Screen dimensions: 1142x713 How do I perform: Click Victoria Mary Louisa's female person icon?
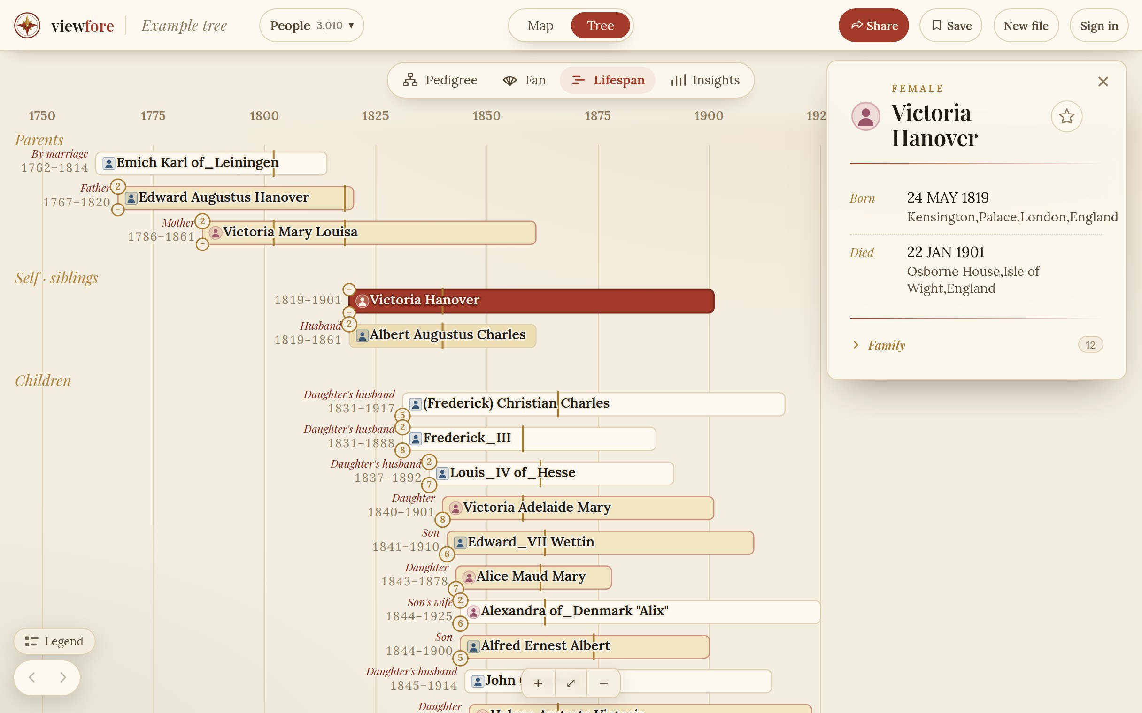click(x=216, y=233)
